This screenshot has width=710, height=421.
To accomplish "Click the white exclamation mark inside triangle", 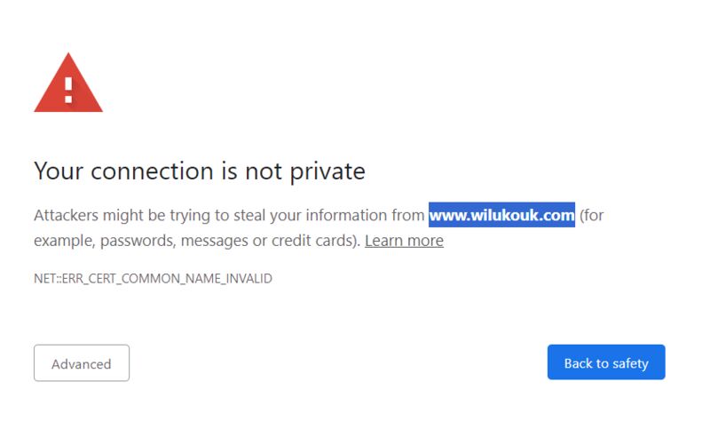I will (68, 90).
